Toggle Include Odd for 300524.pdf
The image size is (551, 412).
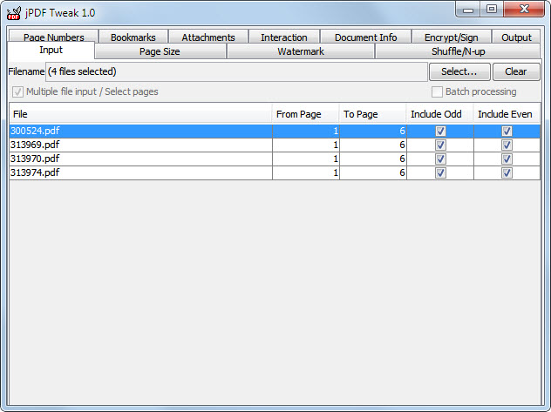440,132
